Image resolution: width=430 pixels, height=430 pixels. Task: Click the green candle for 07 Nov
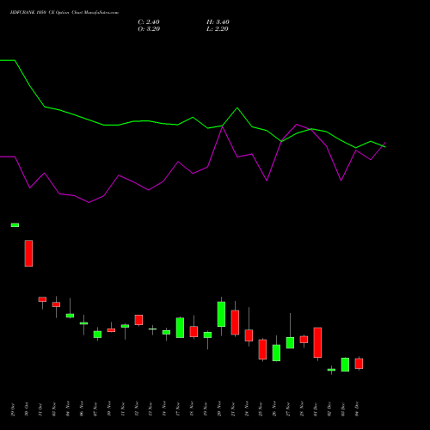(x=97, y=335)
